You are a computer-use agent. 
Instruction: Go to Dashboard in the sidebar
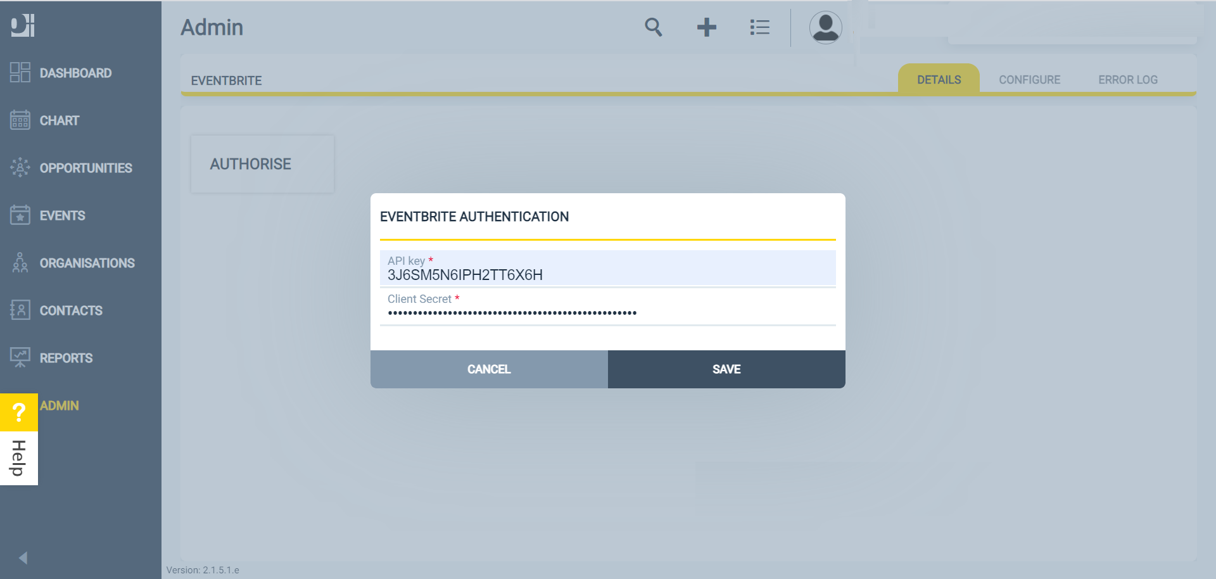coord(75,73)
